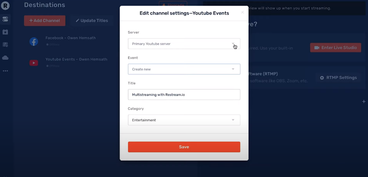
Task: Click the plus icon at right edge
Action: pyautogui.click(x=364, y=102)
